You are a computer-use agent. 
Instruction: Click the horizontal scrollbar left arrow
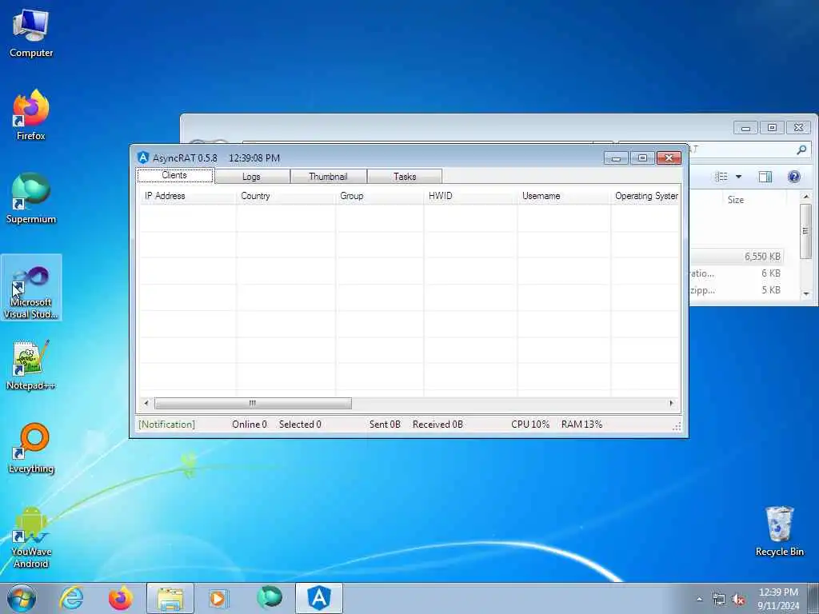(146, 403)
